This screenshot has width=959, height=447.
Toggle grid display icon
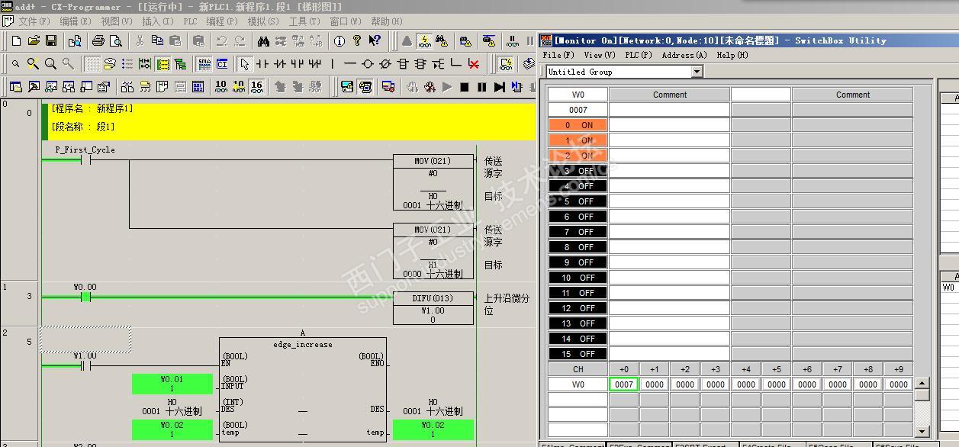[x=92, y=64]
